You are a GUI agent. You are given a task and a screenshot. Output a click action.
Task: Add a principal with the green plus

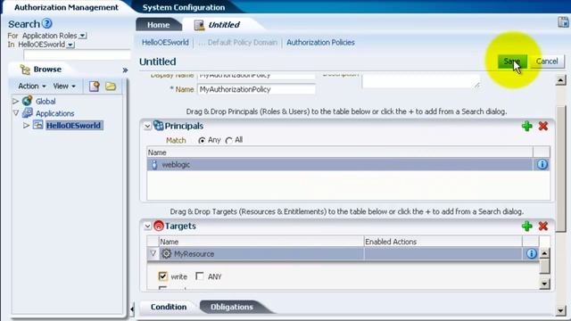click(x=526, y=127)
